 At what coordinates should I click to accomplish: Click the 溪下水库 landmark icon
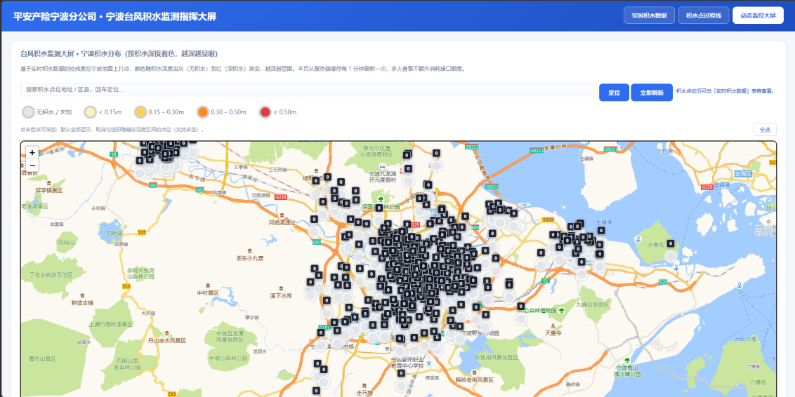(x=282, y=288)
